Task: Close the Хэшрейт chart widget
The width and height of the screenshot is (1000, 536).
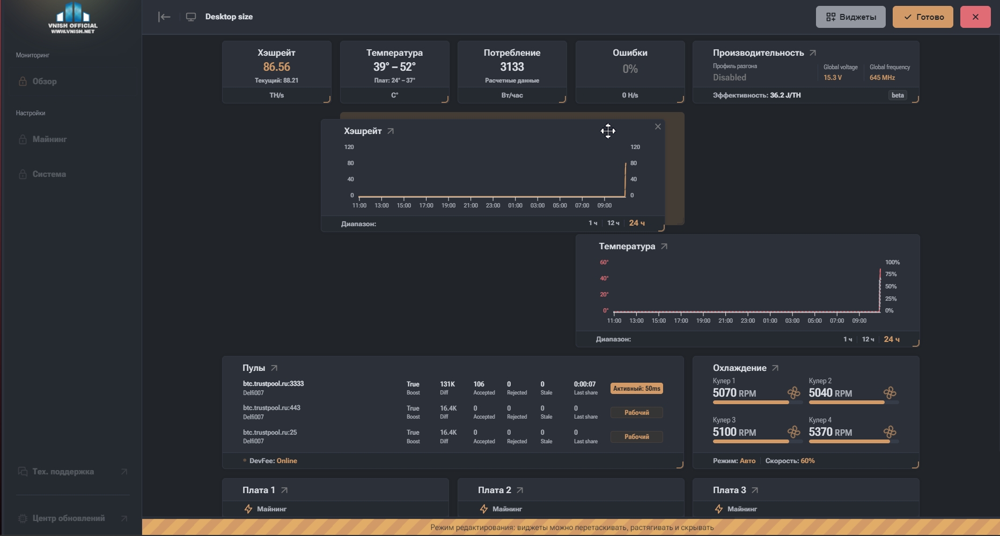Action: pyautogui.click(x=658, y=126)
